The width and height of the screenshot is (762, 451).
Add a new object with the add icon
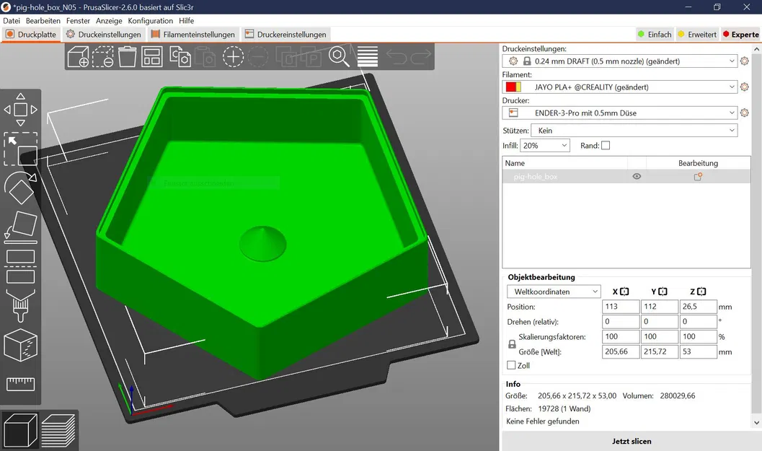pyautogui.click(x=78, y=58)
